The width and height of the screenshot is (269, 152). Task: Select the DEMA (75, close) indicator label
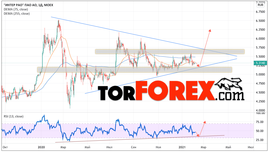pyautogui.click(x=16, y=9)
